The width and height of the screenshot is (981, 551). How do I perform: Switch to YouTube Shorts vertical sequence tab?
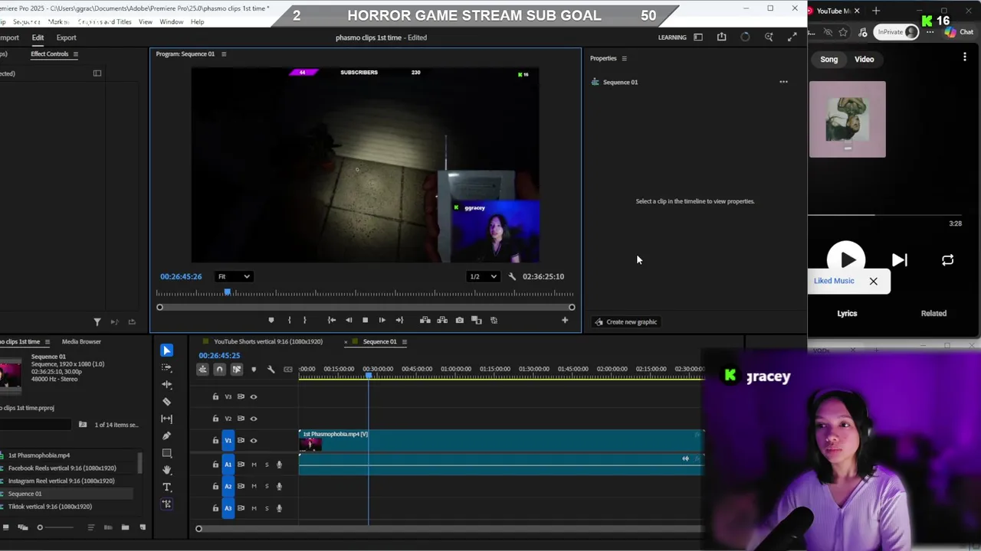[268, 341]
